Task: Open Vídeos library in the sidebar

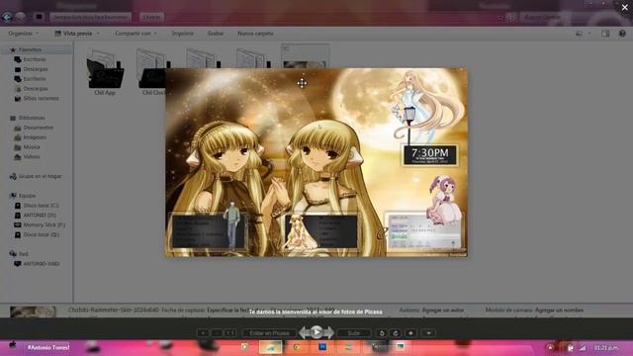Action: click(x=32, y=157)
